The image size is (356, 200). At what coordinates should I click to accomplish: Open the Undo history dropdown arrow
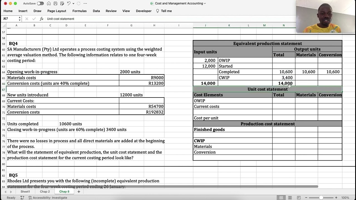73,3
